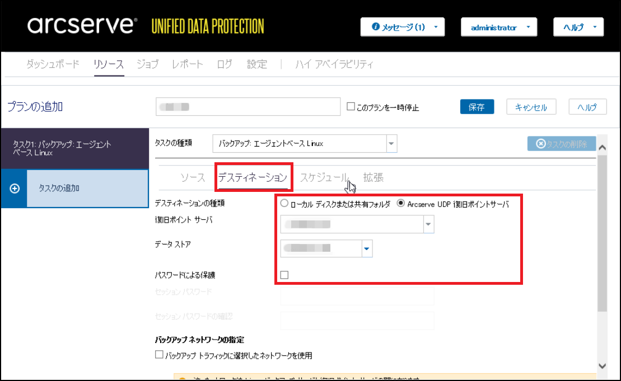Open the レポート tab
This screenshot has width=621, height=381.
[188, 64]
